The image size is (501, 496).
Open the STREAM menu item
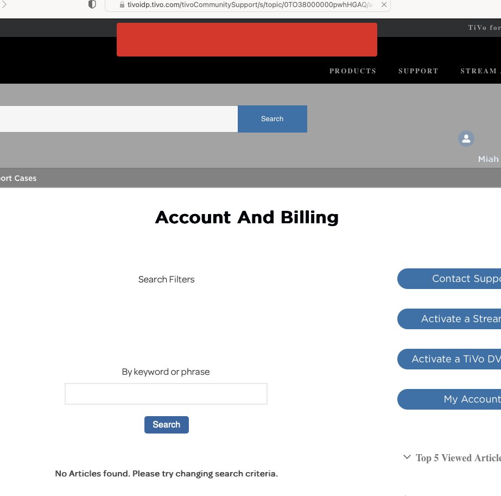[x=480, y=71]
